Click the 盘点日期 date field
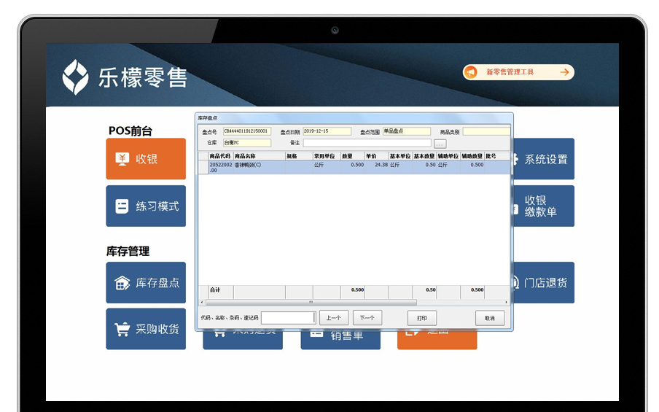Image resolution: width=659 pixels, height=412 pixels. tap(327, 131)
